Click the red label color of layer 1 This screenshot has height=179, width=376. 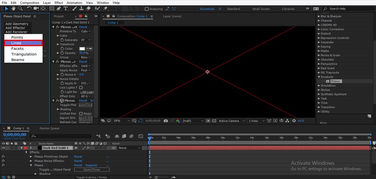(x=25, y=148)
